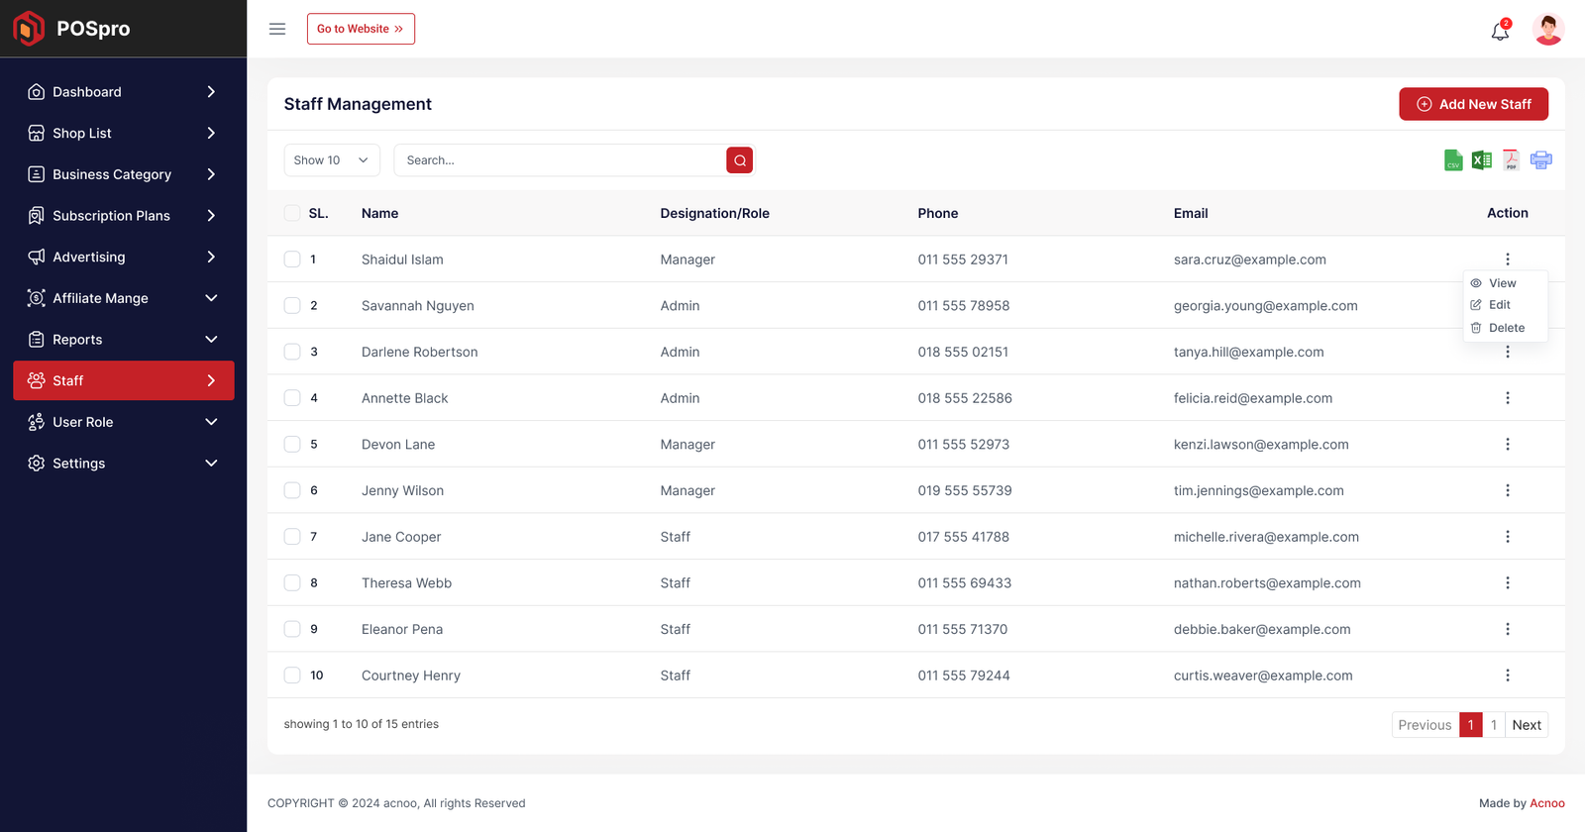Image resolution: width=1585 pixels, height=832 pixels.
Task: Expand the Settings sidebar section
Action: point(123,464)
